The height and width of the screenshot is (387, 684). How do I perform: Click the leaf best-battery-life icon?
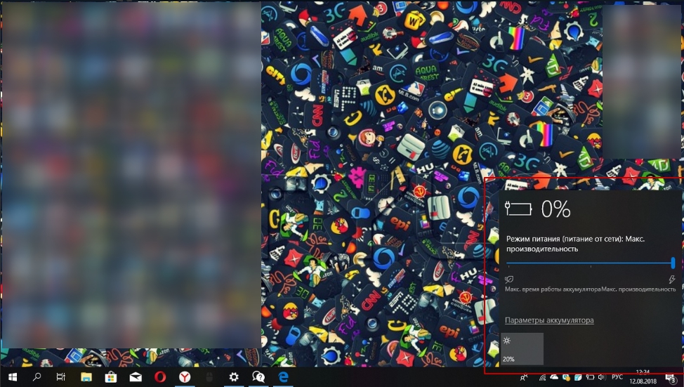coord(508,280)
